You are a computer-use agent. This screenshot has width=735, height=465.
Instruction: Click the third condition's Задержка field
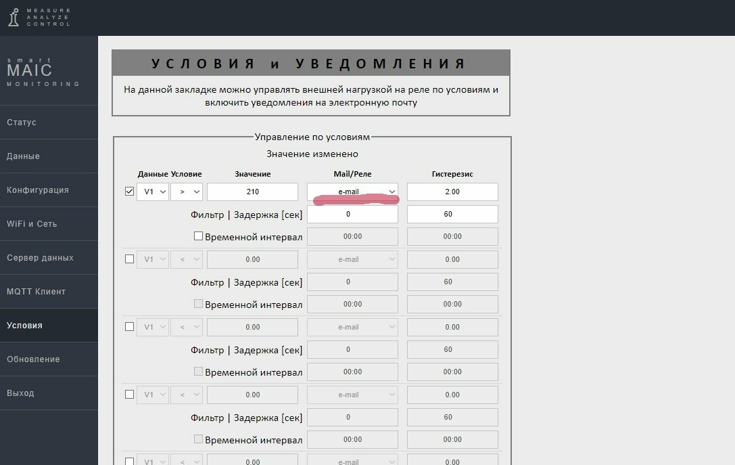[x=452, y=349]
